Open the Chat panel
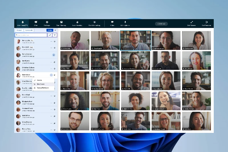Viewport: 228px width, 152px height. (x=36, y=23)
